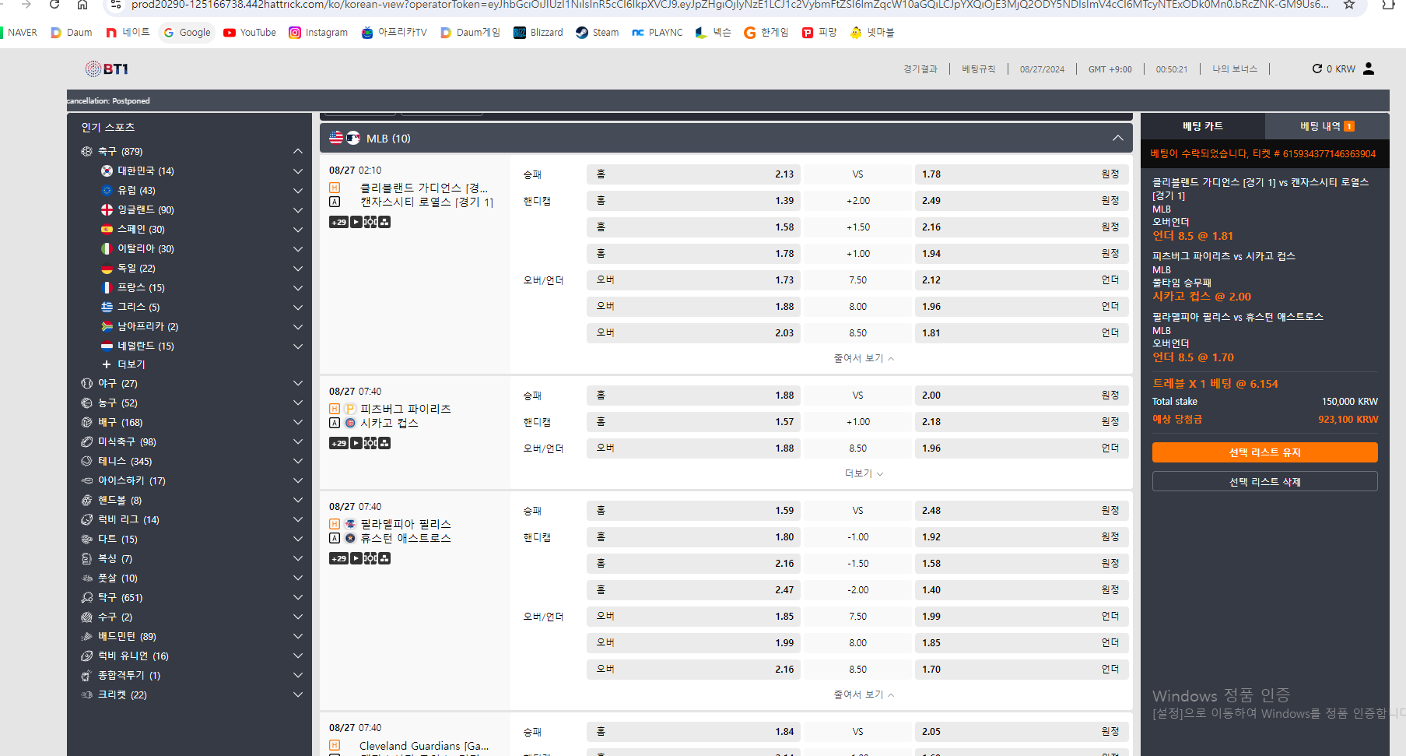The height and width of the screenshot is (756, 1406).
Task: Select the 테니스 tennis sport icon
Action: [86, 461]
